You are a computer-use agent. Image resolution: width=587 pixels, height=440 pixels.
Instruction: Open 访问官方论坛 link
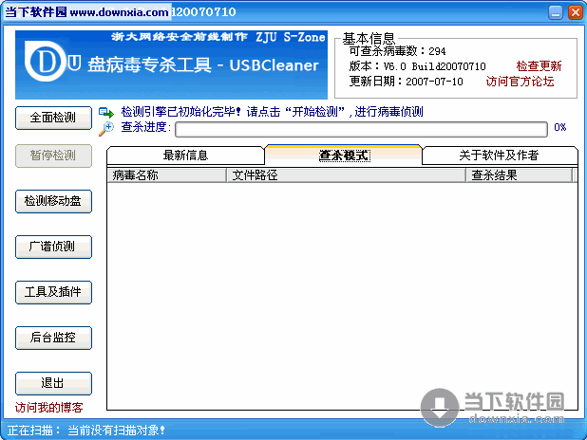click(520, 82)
